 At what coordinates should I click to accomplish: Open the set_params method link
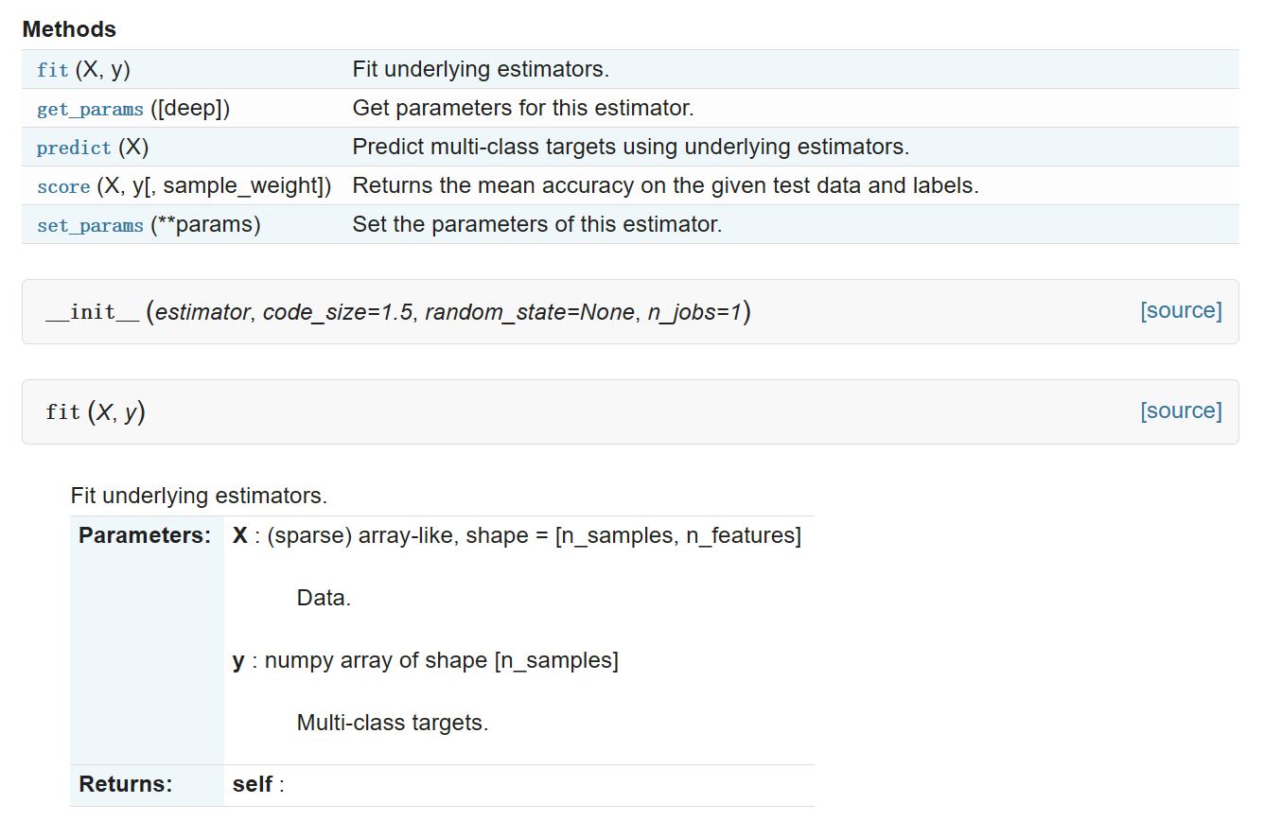90,225
